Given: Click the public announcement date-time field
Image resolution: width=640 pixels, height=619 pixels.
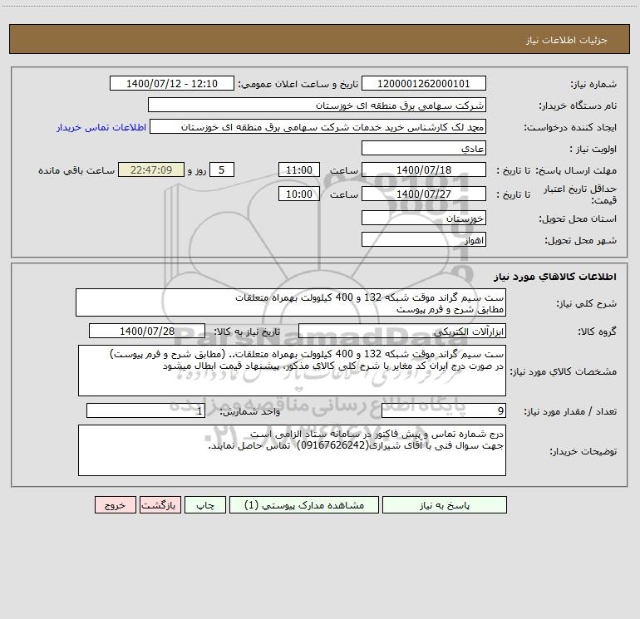Looking at the screenshot, I should 172,83.
